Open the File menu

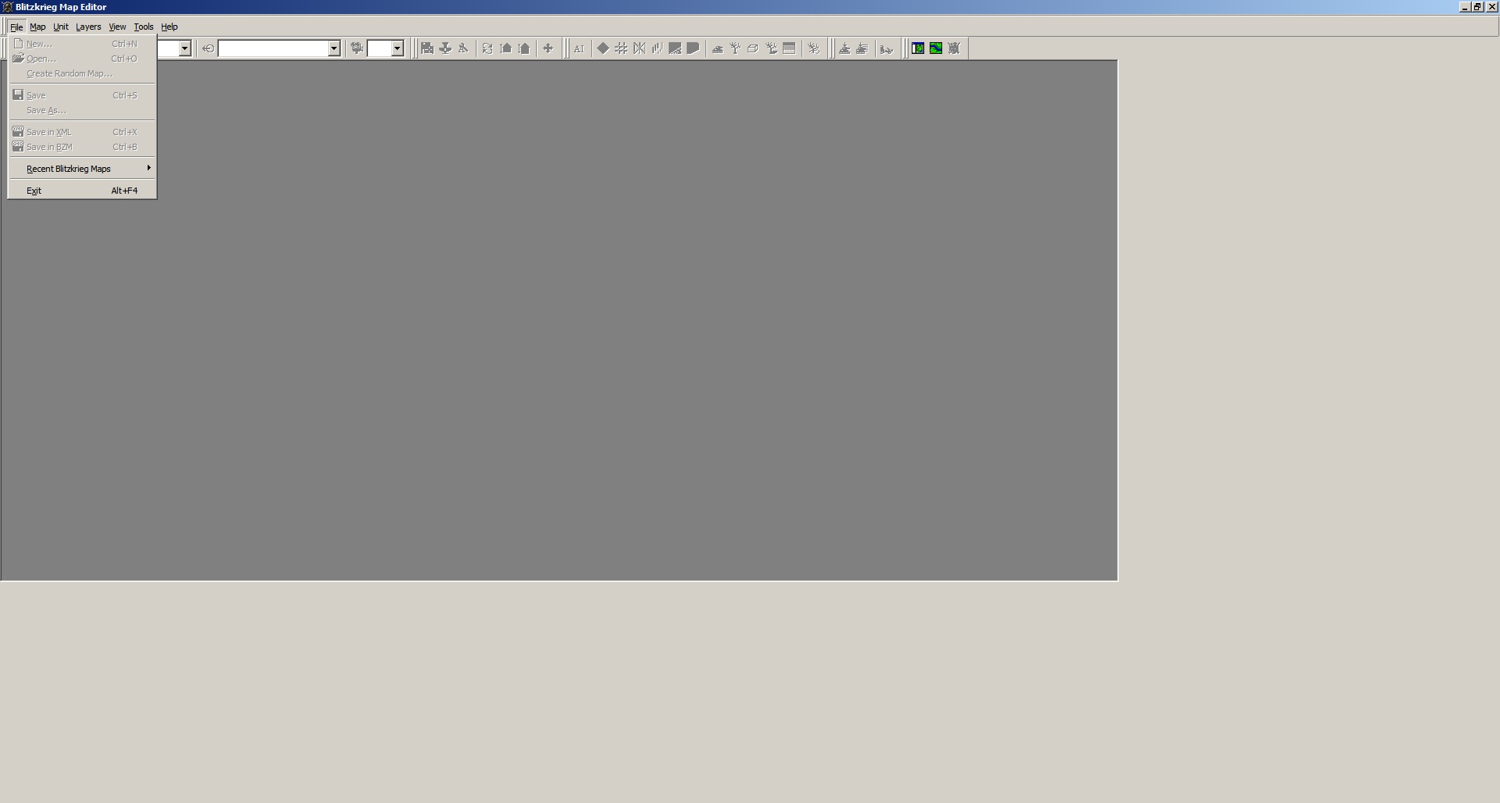16,27
